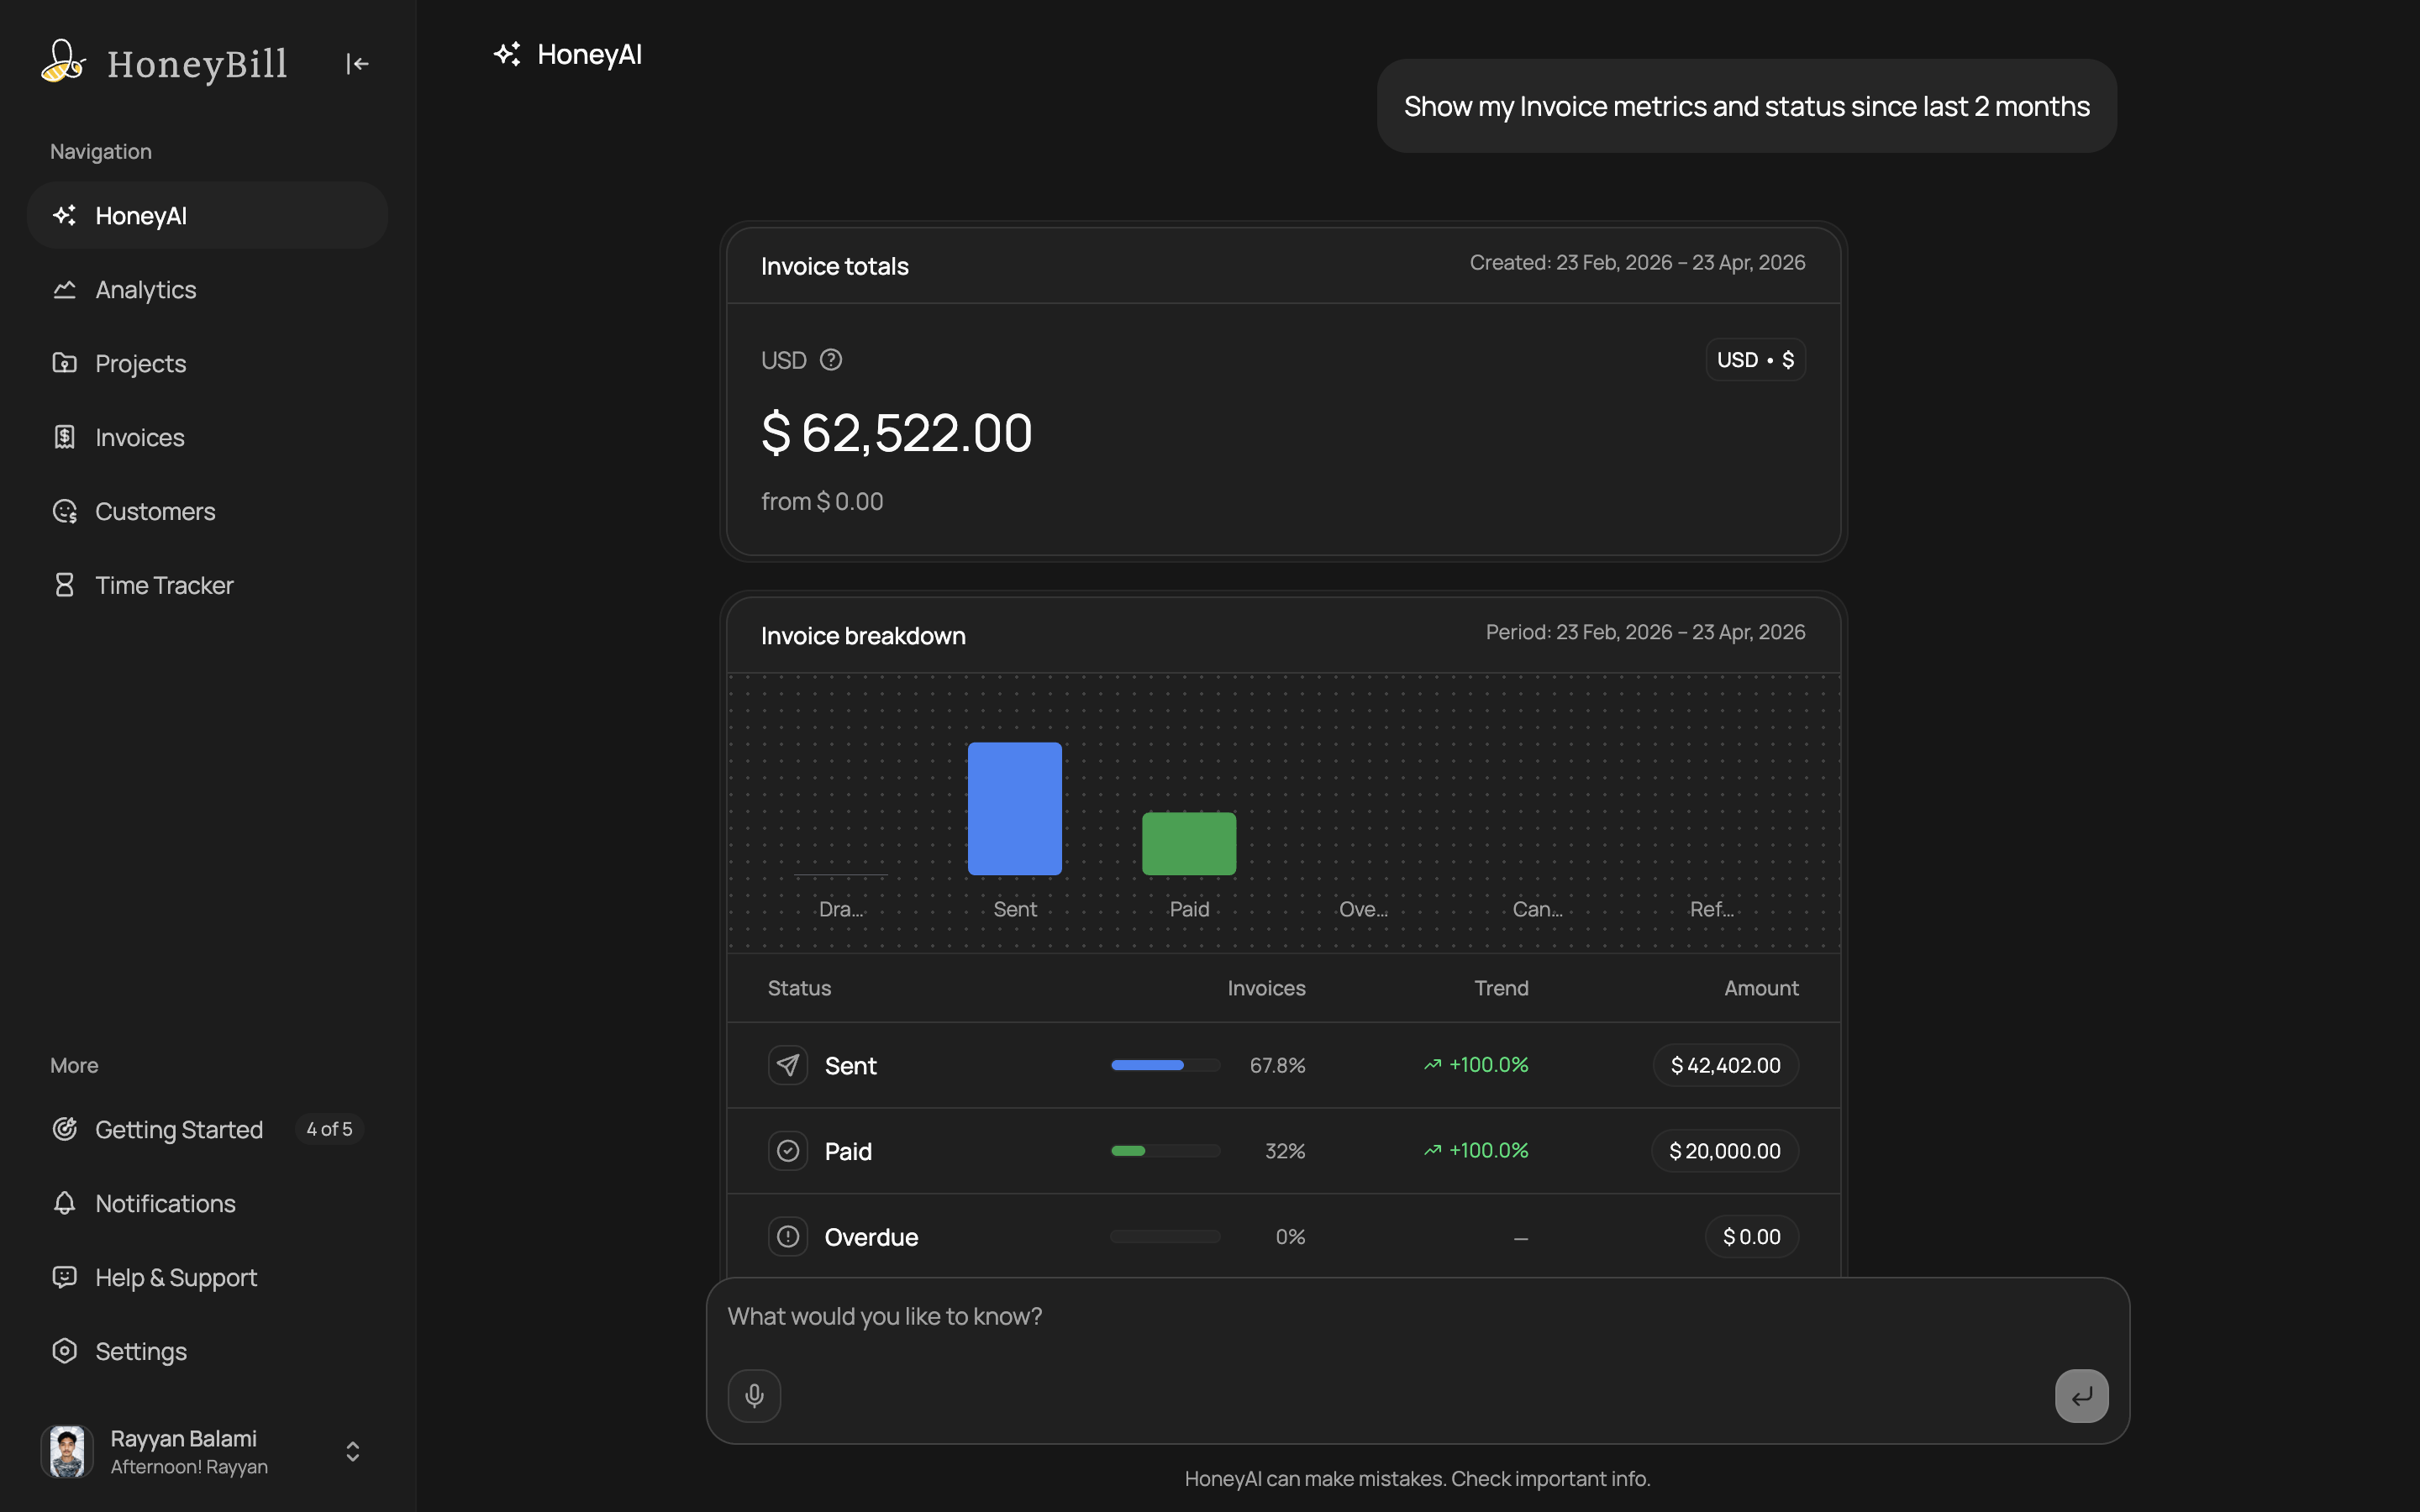
Task: Click the Overdue alert status icon
Action: 788,1237
